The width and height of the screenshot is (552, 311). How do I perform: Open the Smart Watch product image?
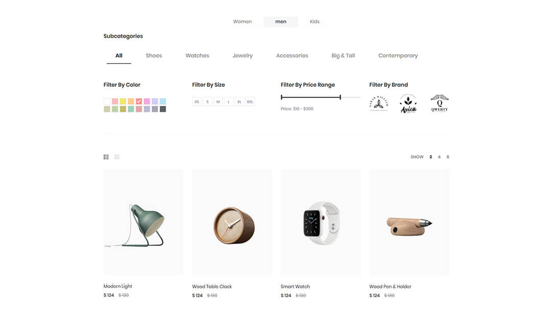[x=320, y=223]
